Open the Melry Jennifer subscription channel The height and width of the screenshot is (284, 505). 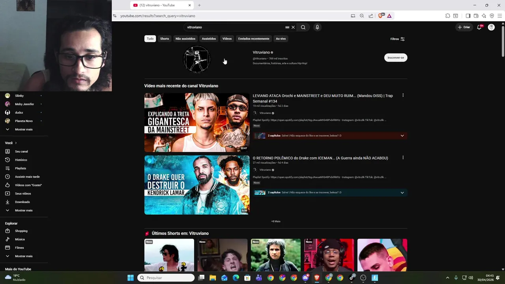[24, 104]
